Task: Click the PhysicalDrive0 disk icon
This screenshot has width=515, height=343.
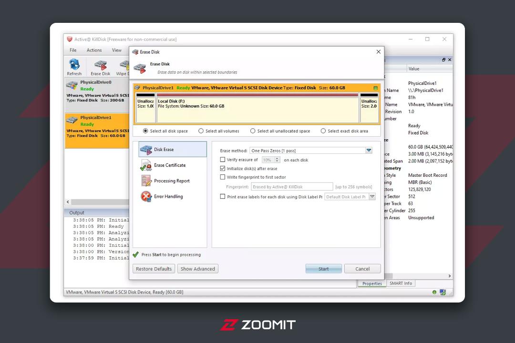Action: [x=72, y=86]
